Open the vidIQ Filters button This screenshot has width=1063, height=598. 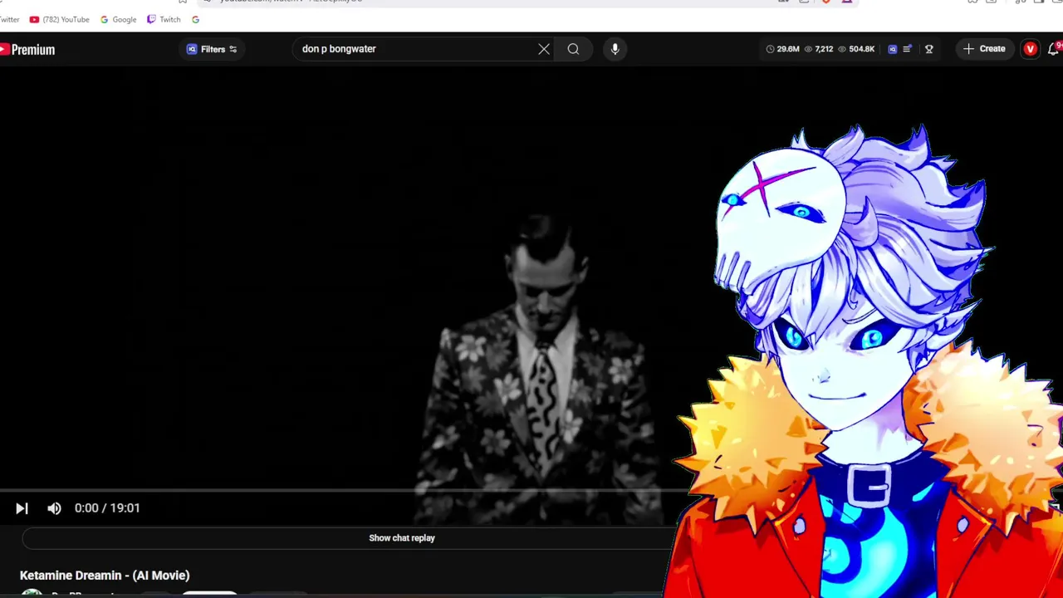(212, 49)
